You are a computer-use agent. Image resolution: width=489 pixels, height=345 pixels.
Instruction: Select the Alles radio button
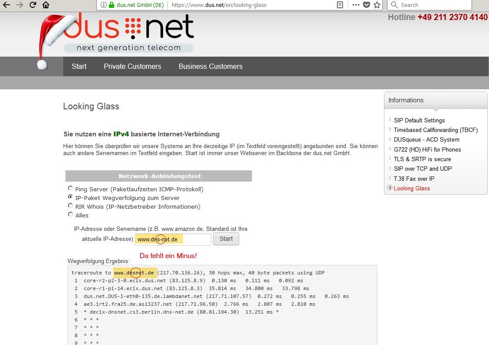tap(71, 214)
